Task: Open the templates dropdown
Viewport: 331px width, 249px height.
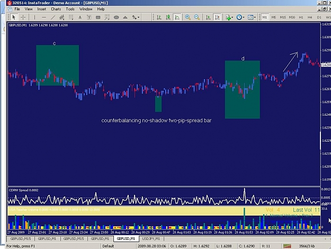Action: coord(252,18)
